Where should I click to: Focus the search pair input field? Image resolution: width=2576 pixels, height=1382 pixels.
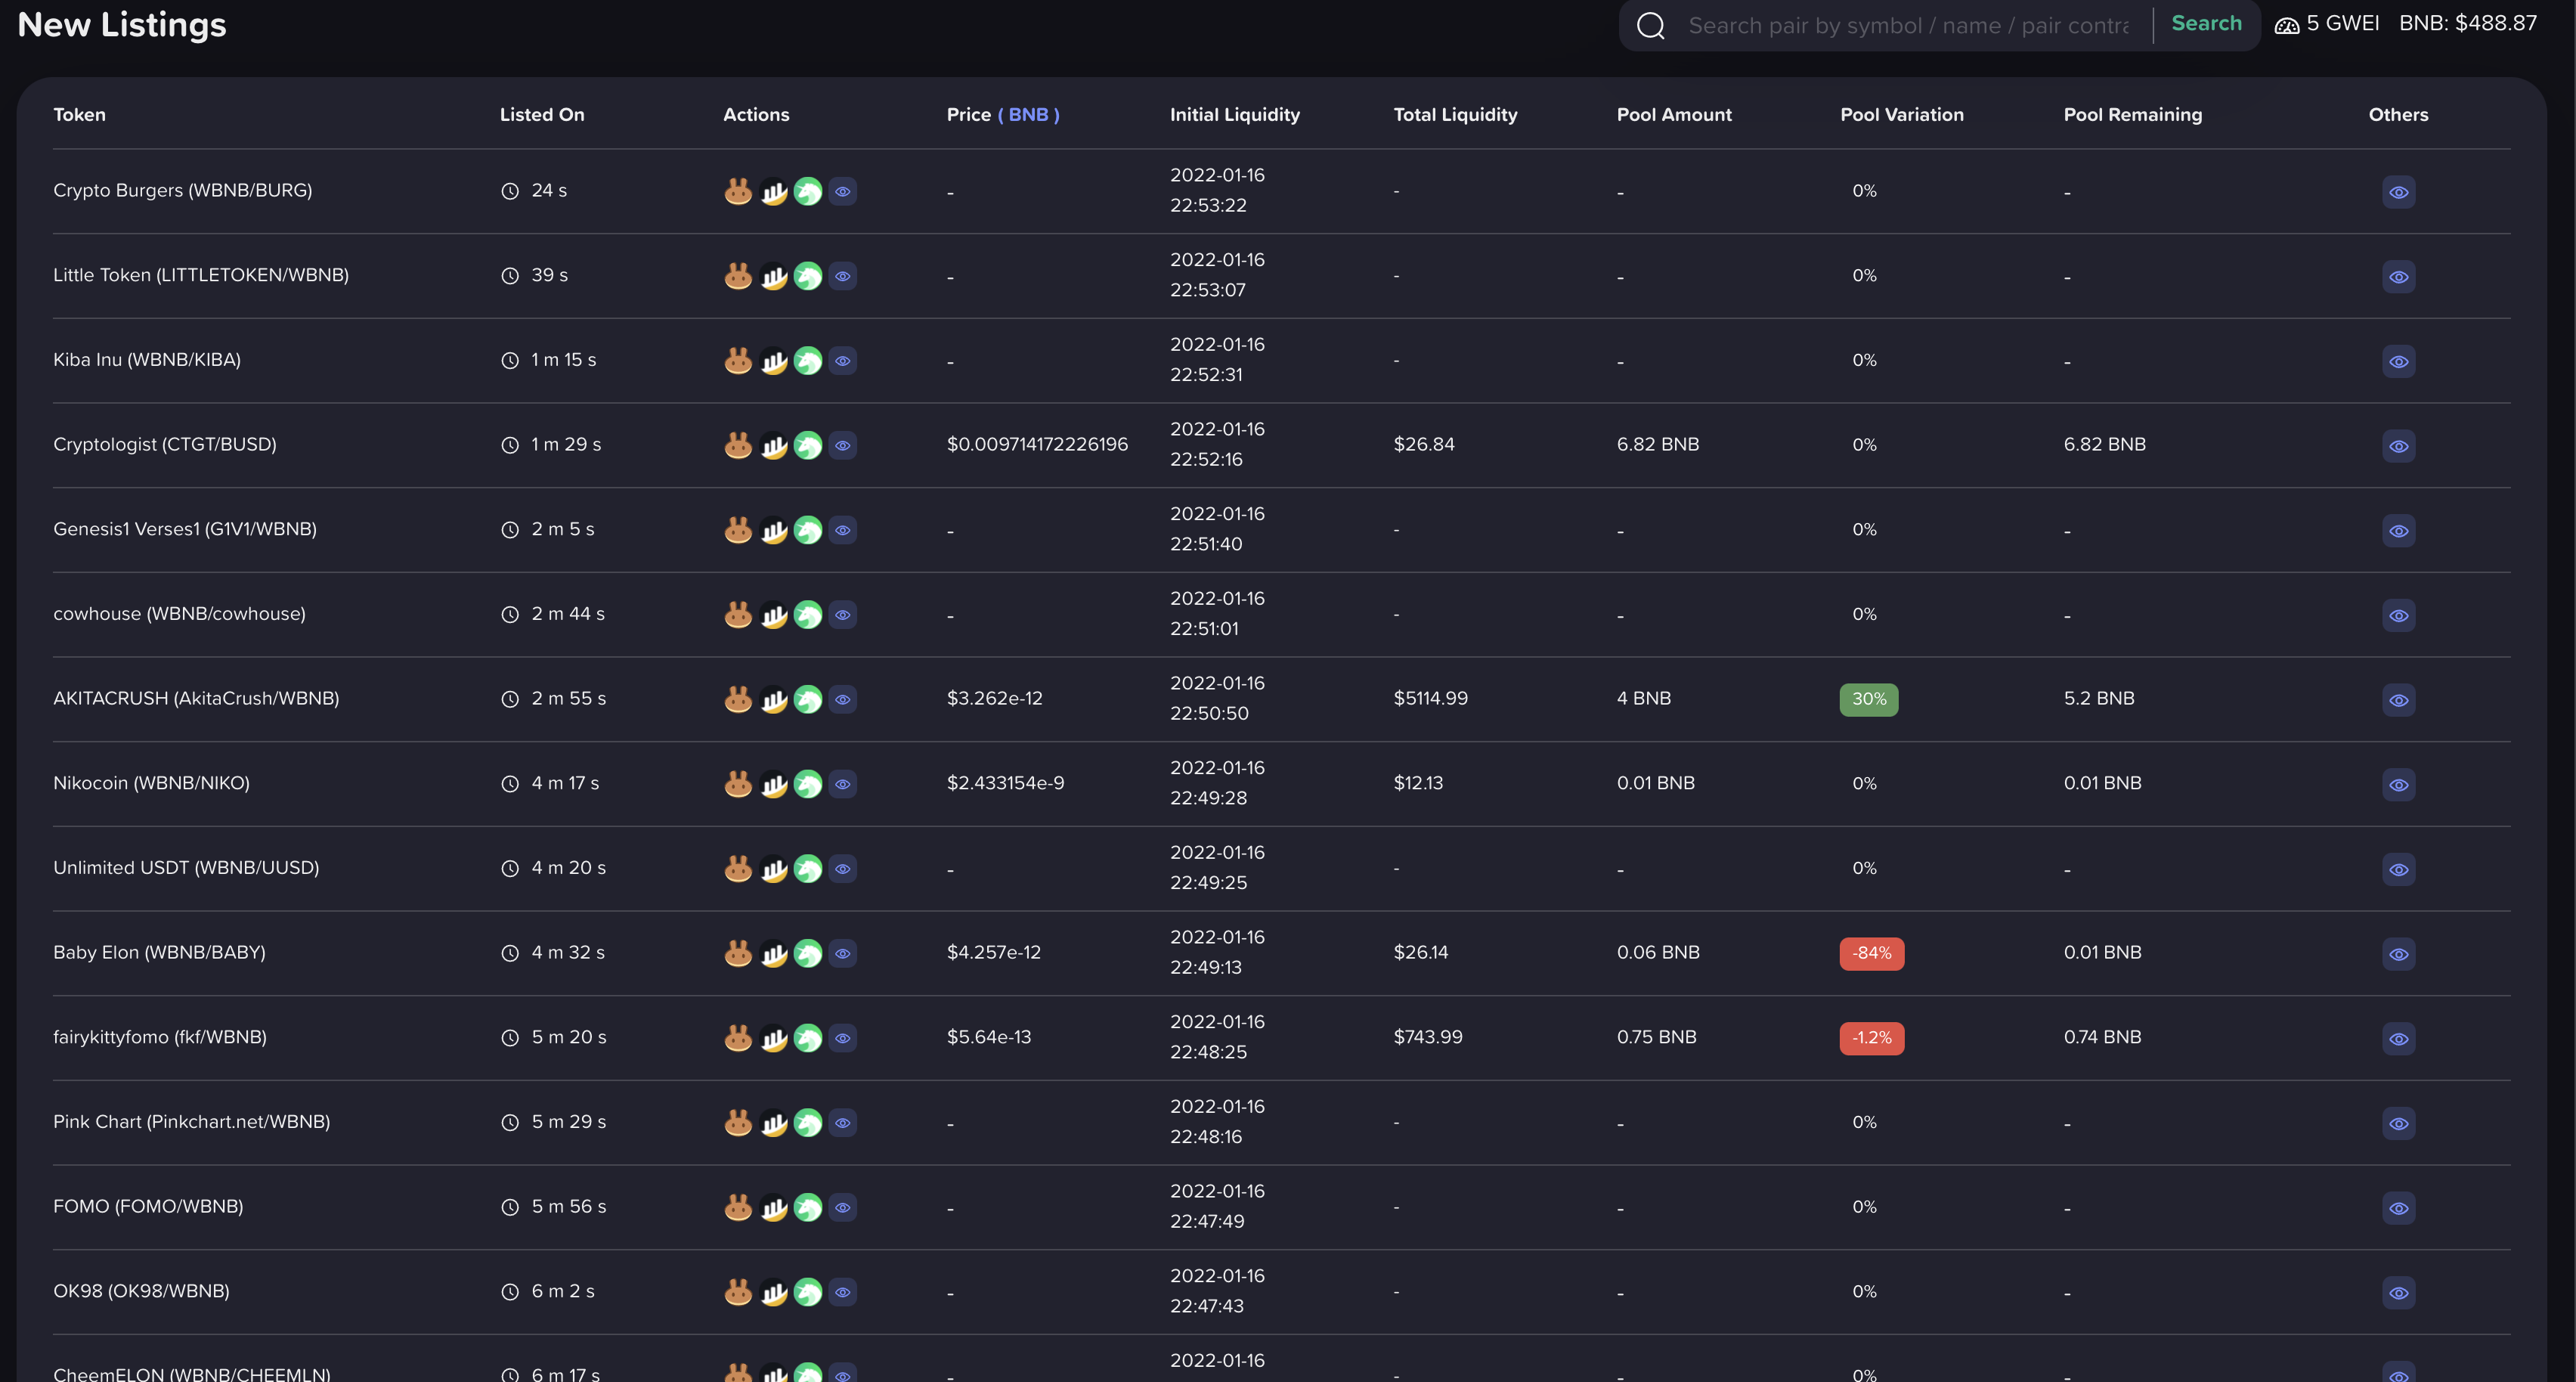(1908, 25)
